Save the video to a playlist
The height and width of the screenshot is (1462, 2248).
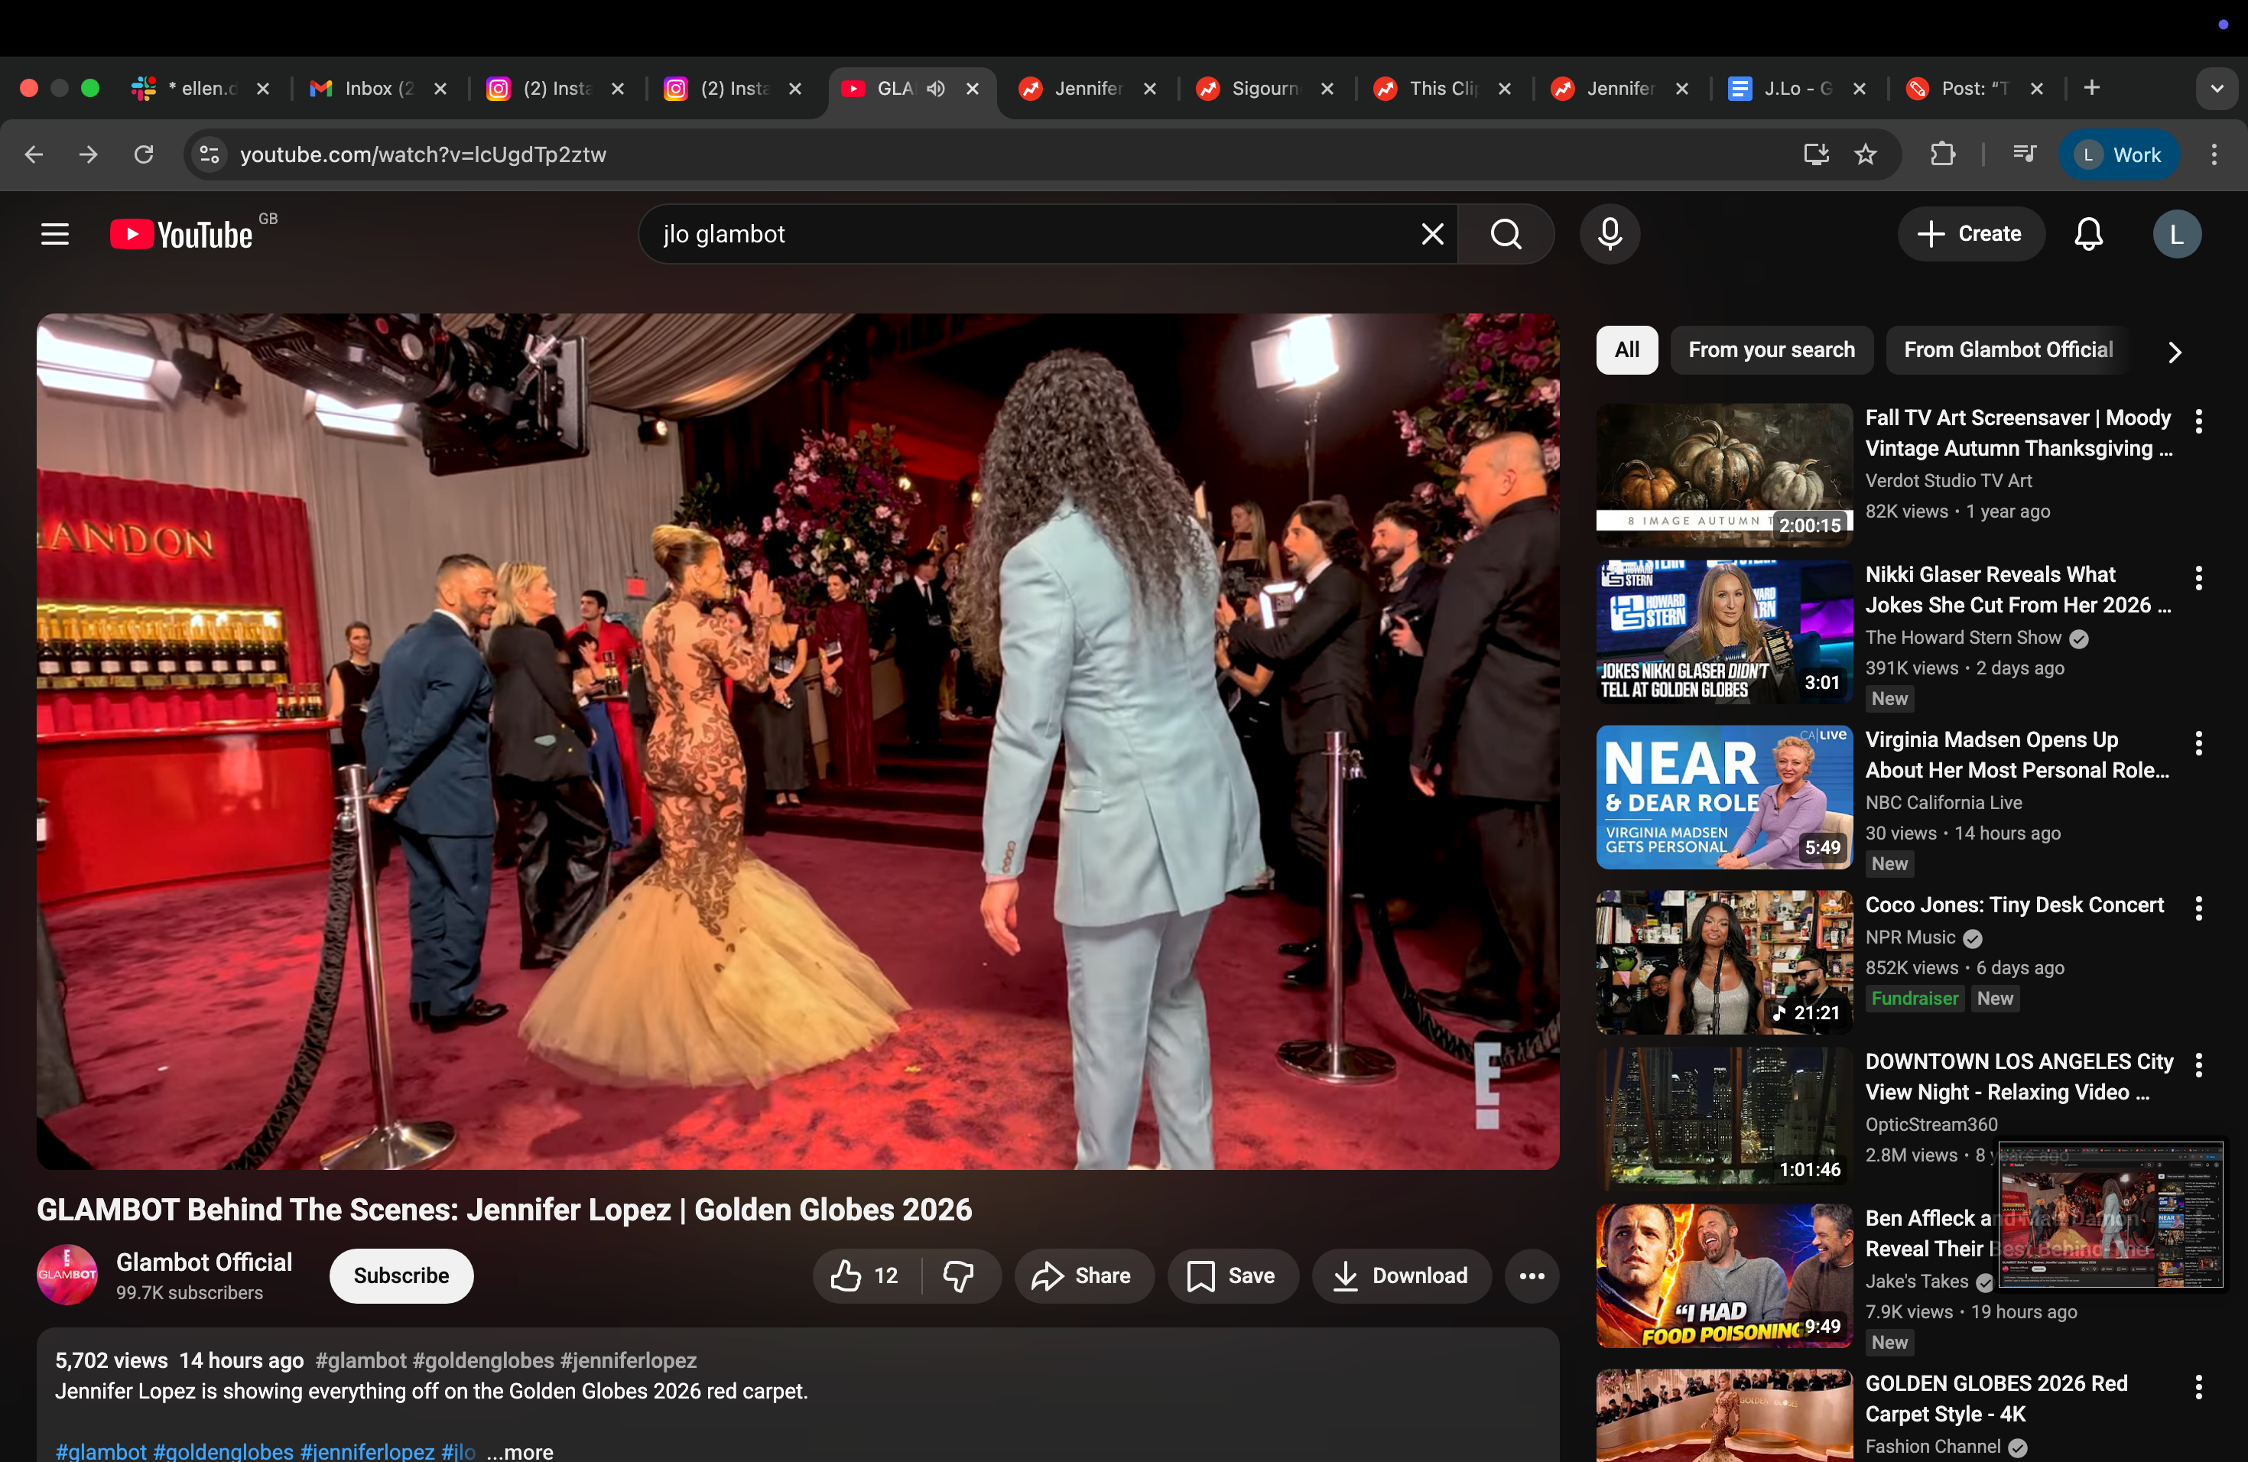1232,1276
